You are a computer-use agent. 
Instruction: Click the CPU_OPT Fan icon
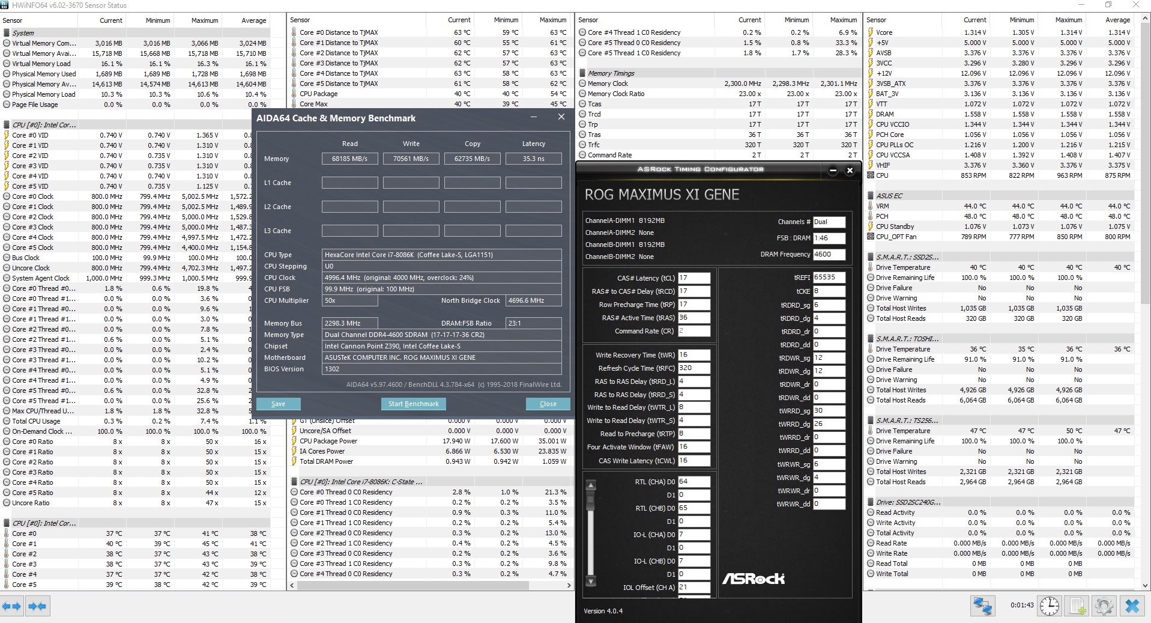(871, 237)
